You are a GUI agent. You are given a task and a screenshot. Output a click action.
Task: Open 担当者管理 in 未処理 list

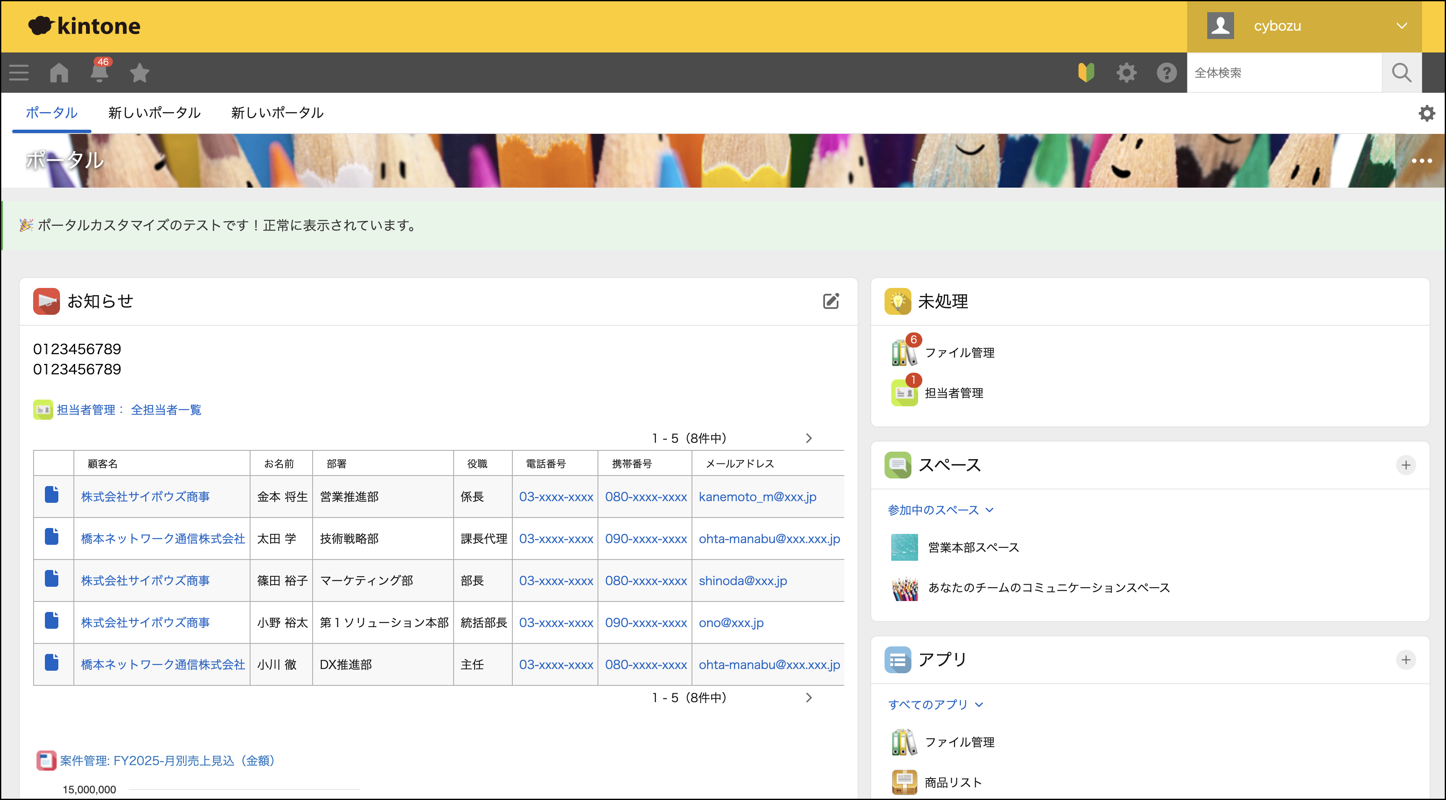954,394
